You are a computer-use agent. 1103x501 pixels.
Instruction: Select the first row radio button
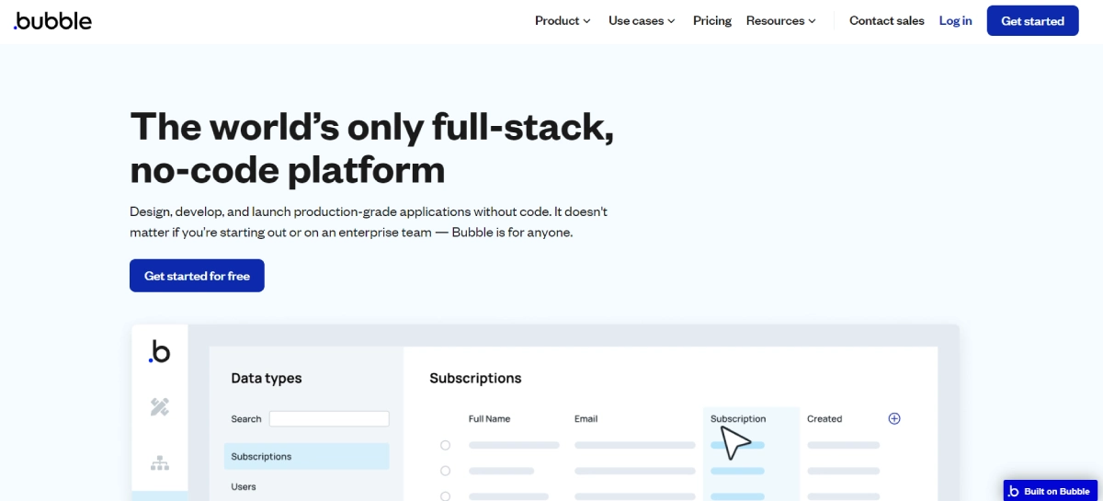point(445,445)
